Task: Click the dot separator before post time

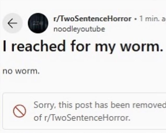Action: [135, 19]
